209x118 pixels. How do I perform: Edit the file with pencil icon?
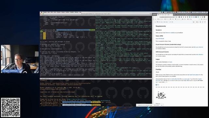(x=202, y=22)
